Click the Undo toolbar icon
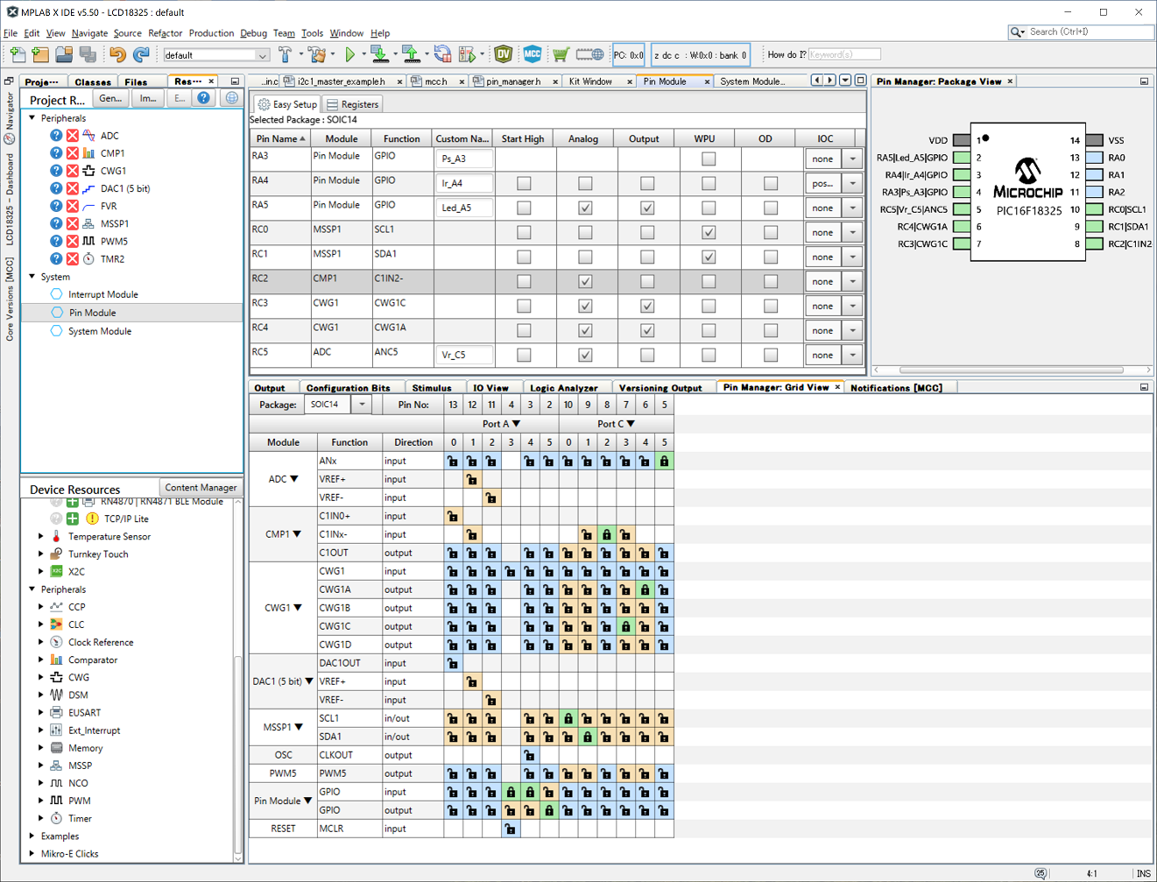This screenshot has width=1157, height=882. coord(117,54)
